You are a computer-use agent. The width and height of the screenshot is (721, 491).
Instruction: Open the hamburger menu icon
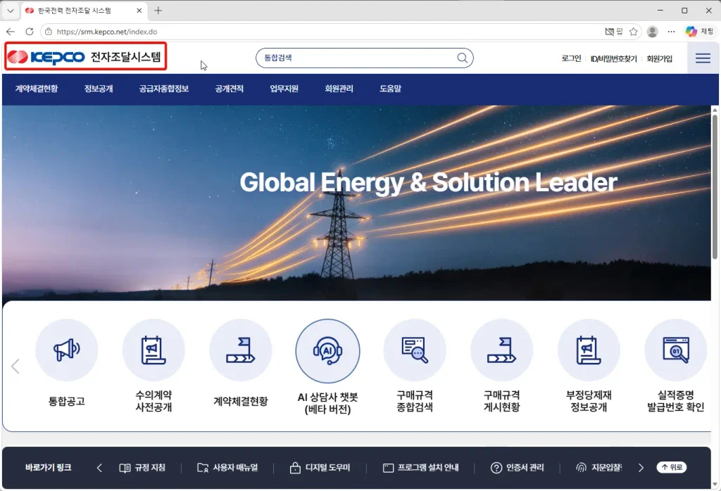tap(703, 58)
